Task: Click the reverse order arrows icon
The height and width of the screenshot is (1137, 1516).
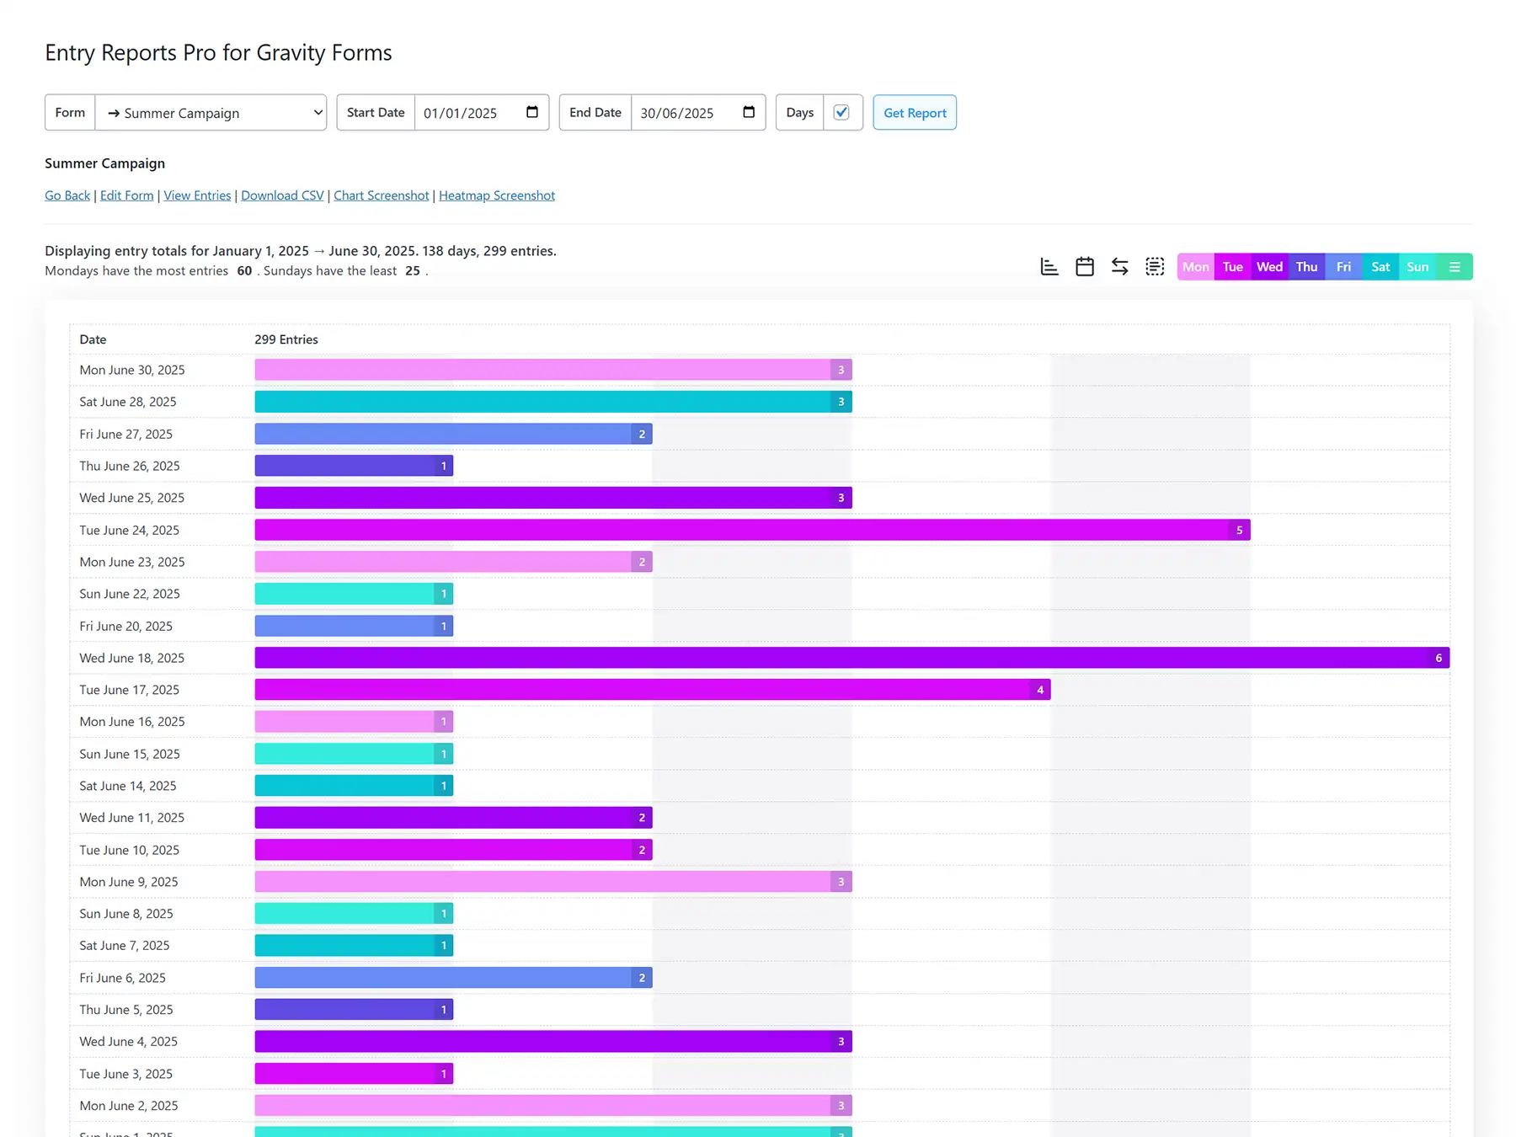Action: (1119, 266)
